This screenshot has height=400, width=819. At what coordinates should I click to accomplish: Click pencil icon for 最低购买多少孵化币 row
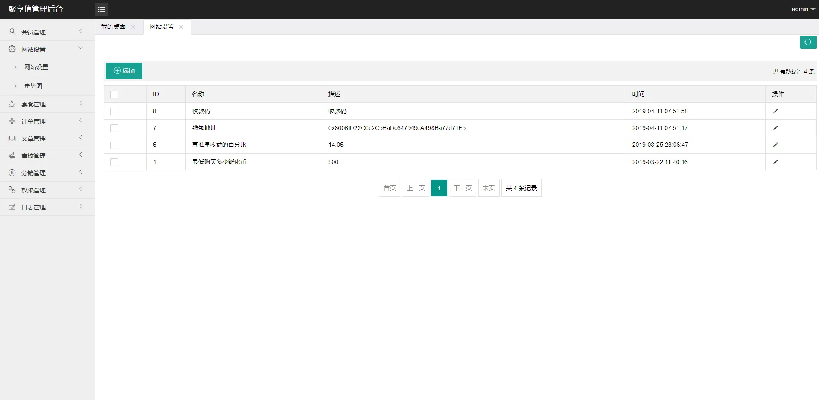pos(776,162)
